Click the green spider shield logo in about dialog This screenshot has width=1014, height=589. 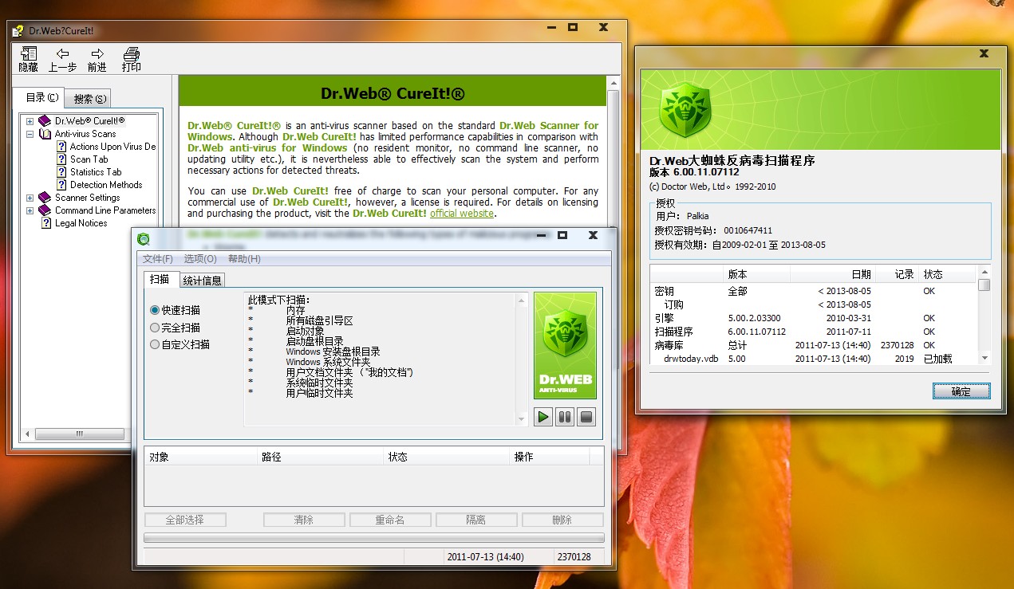[685, 110]
